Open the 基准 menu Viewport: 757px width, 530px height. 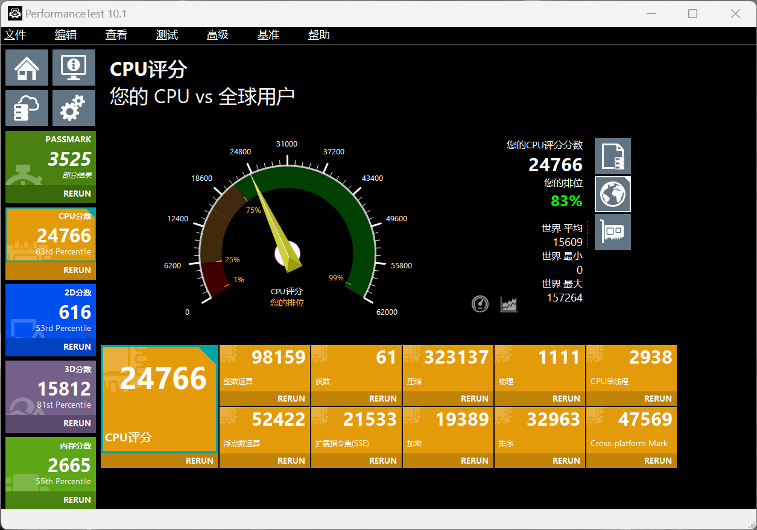point(268,35)
